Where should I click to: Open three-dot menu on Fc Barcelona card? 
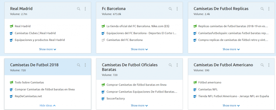coord(177,9)
